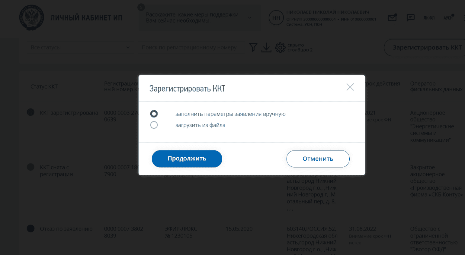Switch to ЛК ФЛ
This screenshot has width=465, height=255.
pyautogui.click(x=429, y=18)
